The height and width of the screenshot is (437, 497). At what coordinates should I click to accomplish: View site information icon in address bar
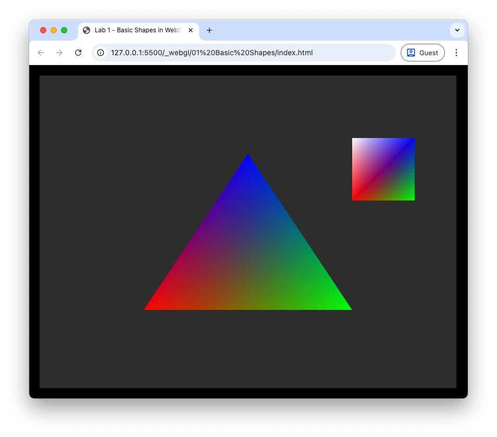click(101, 53)
